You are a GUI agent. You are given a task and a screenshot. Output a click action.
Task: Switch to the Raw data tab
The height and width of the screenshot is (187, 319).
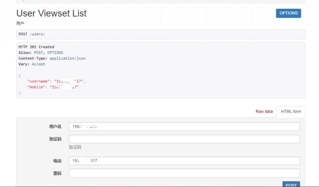point(264,111)
